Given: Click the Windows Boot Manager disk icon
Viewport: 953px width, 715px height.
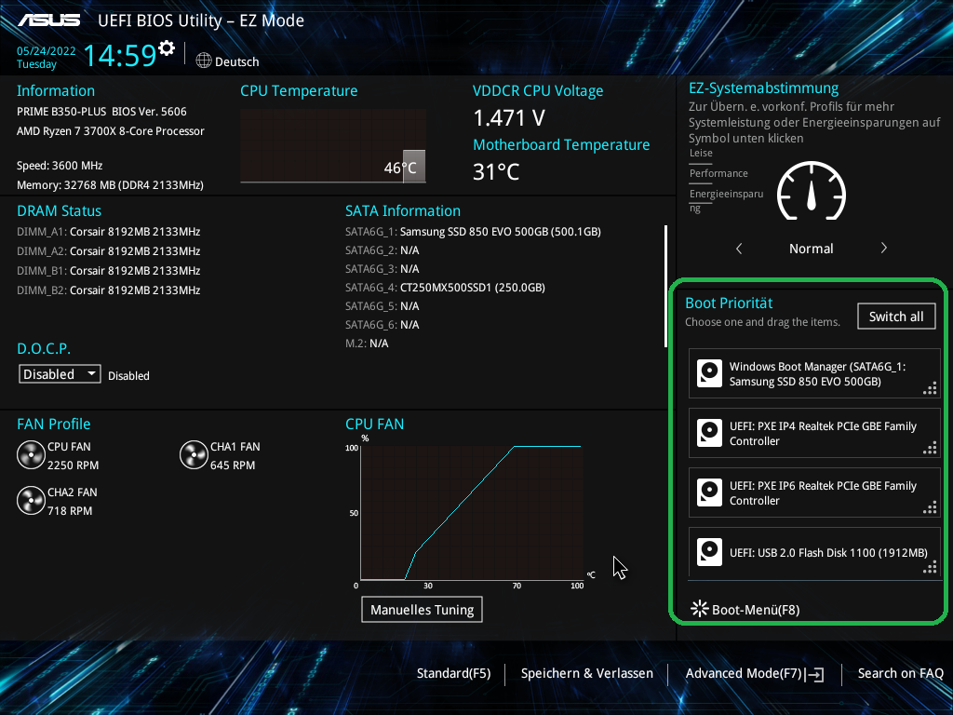Looking at the screenshot, I should pos(709,373).
